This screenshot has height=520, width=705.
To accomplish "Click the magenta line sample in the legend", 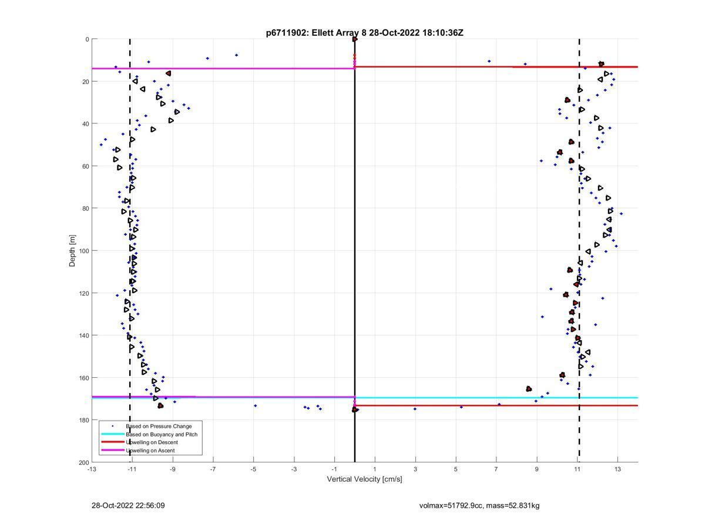I will pyautogui.click(x=112, y=450).
